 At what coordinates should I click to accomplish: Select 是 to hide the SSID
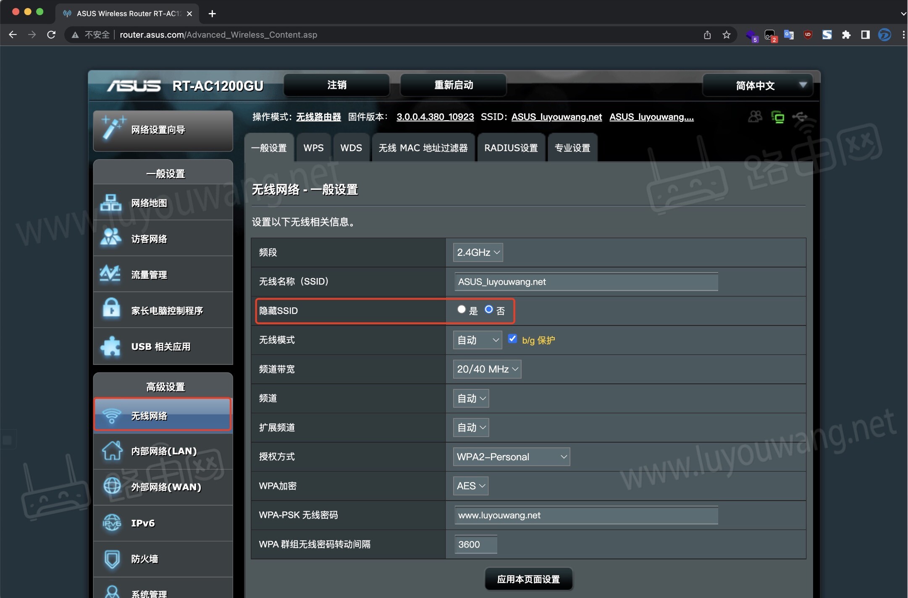tap(461, 309)
